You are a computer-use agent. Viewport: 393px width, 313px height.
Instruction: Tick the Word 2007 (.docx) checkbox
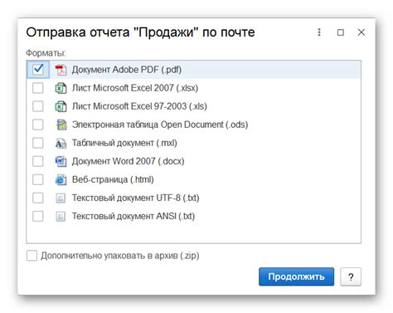click(x=38, y=161)
